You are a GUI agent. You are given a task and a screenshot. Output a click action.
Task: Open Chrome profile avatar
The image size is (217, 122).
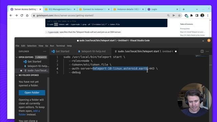click(x=202, y=15)
